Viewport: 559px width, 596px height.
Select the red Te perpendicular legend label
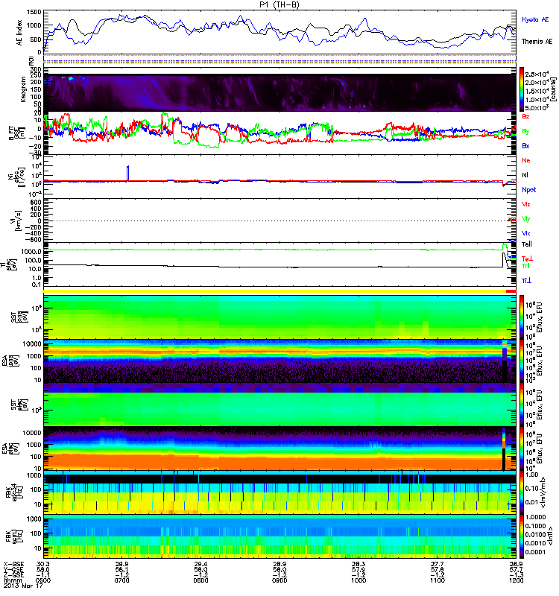pyautogui.click(x=527, y=259)
